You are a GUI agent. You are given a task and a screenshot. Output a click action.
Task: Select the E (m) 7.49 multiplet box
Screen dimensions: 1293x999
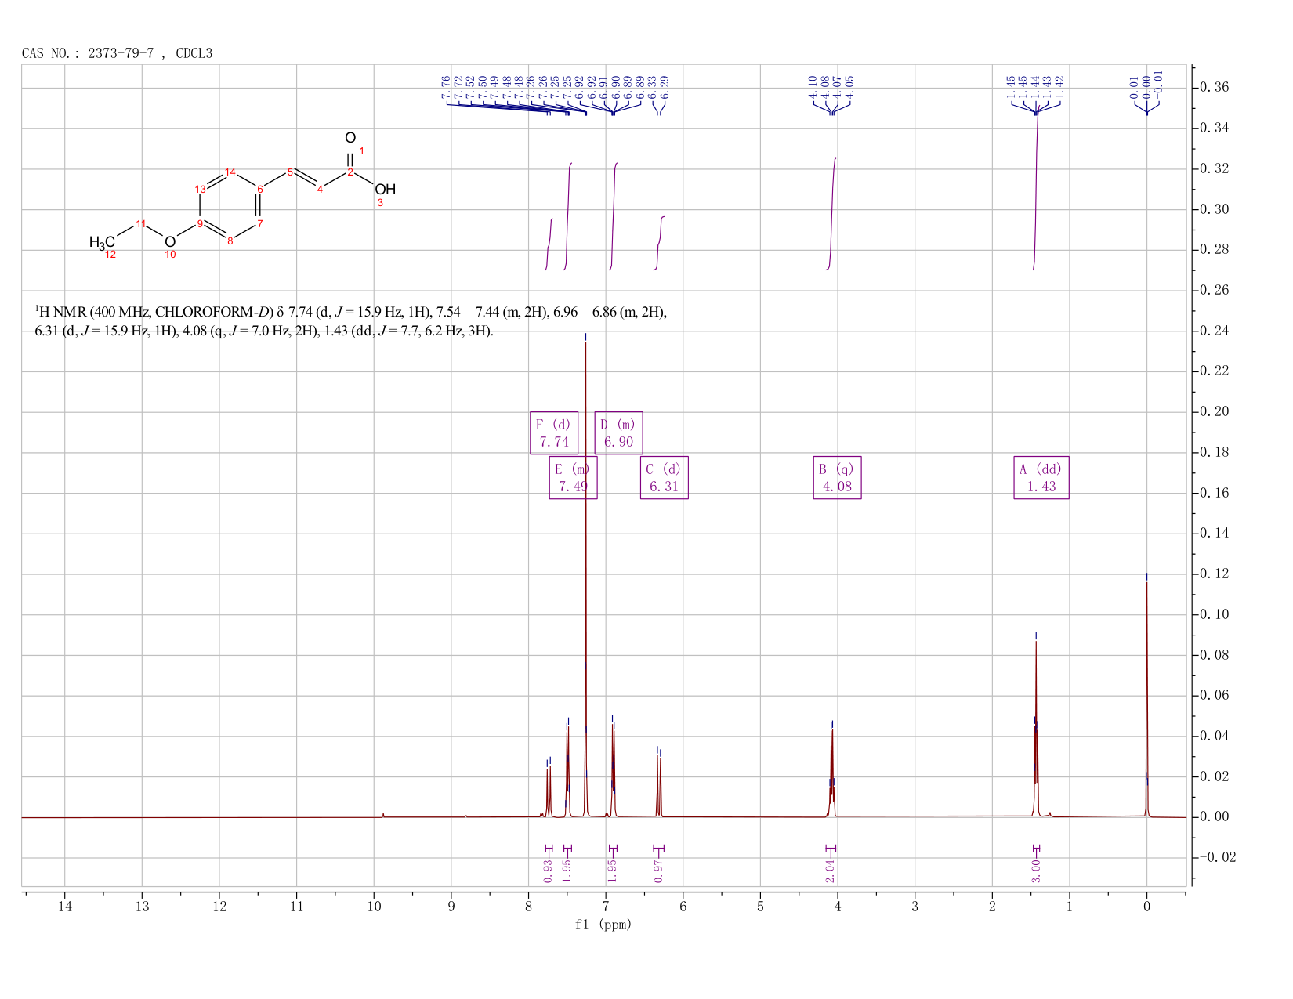(573, 477)
